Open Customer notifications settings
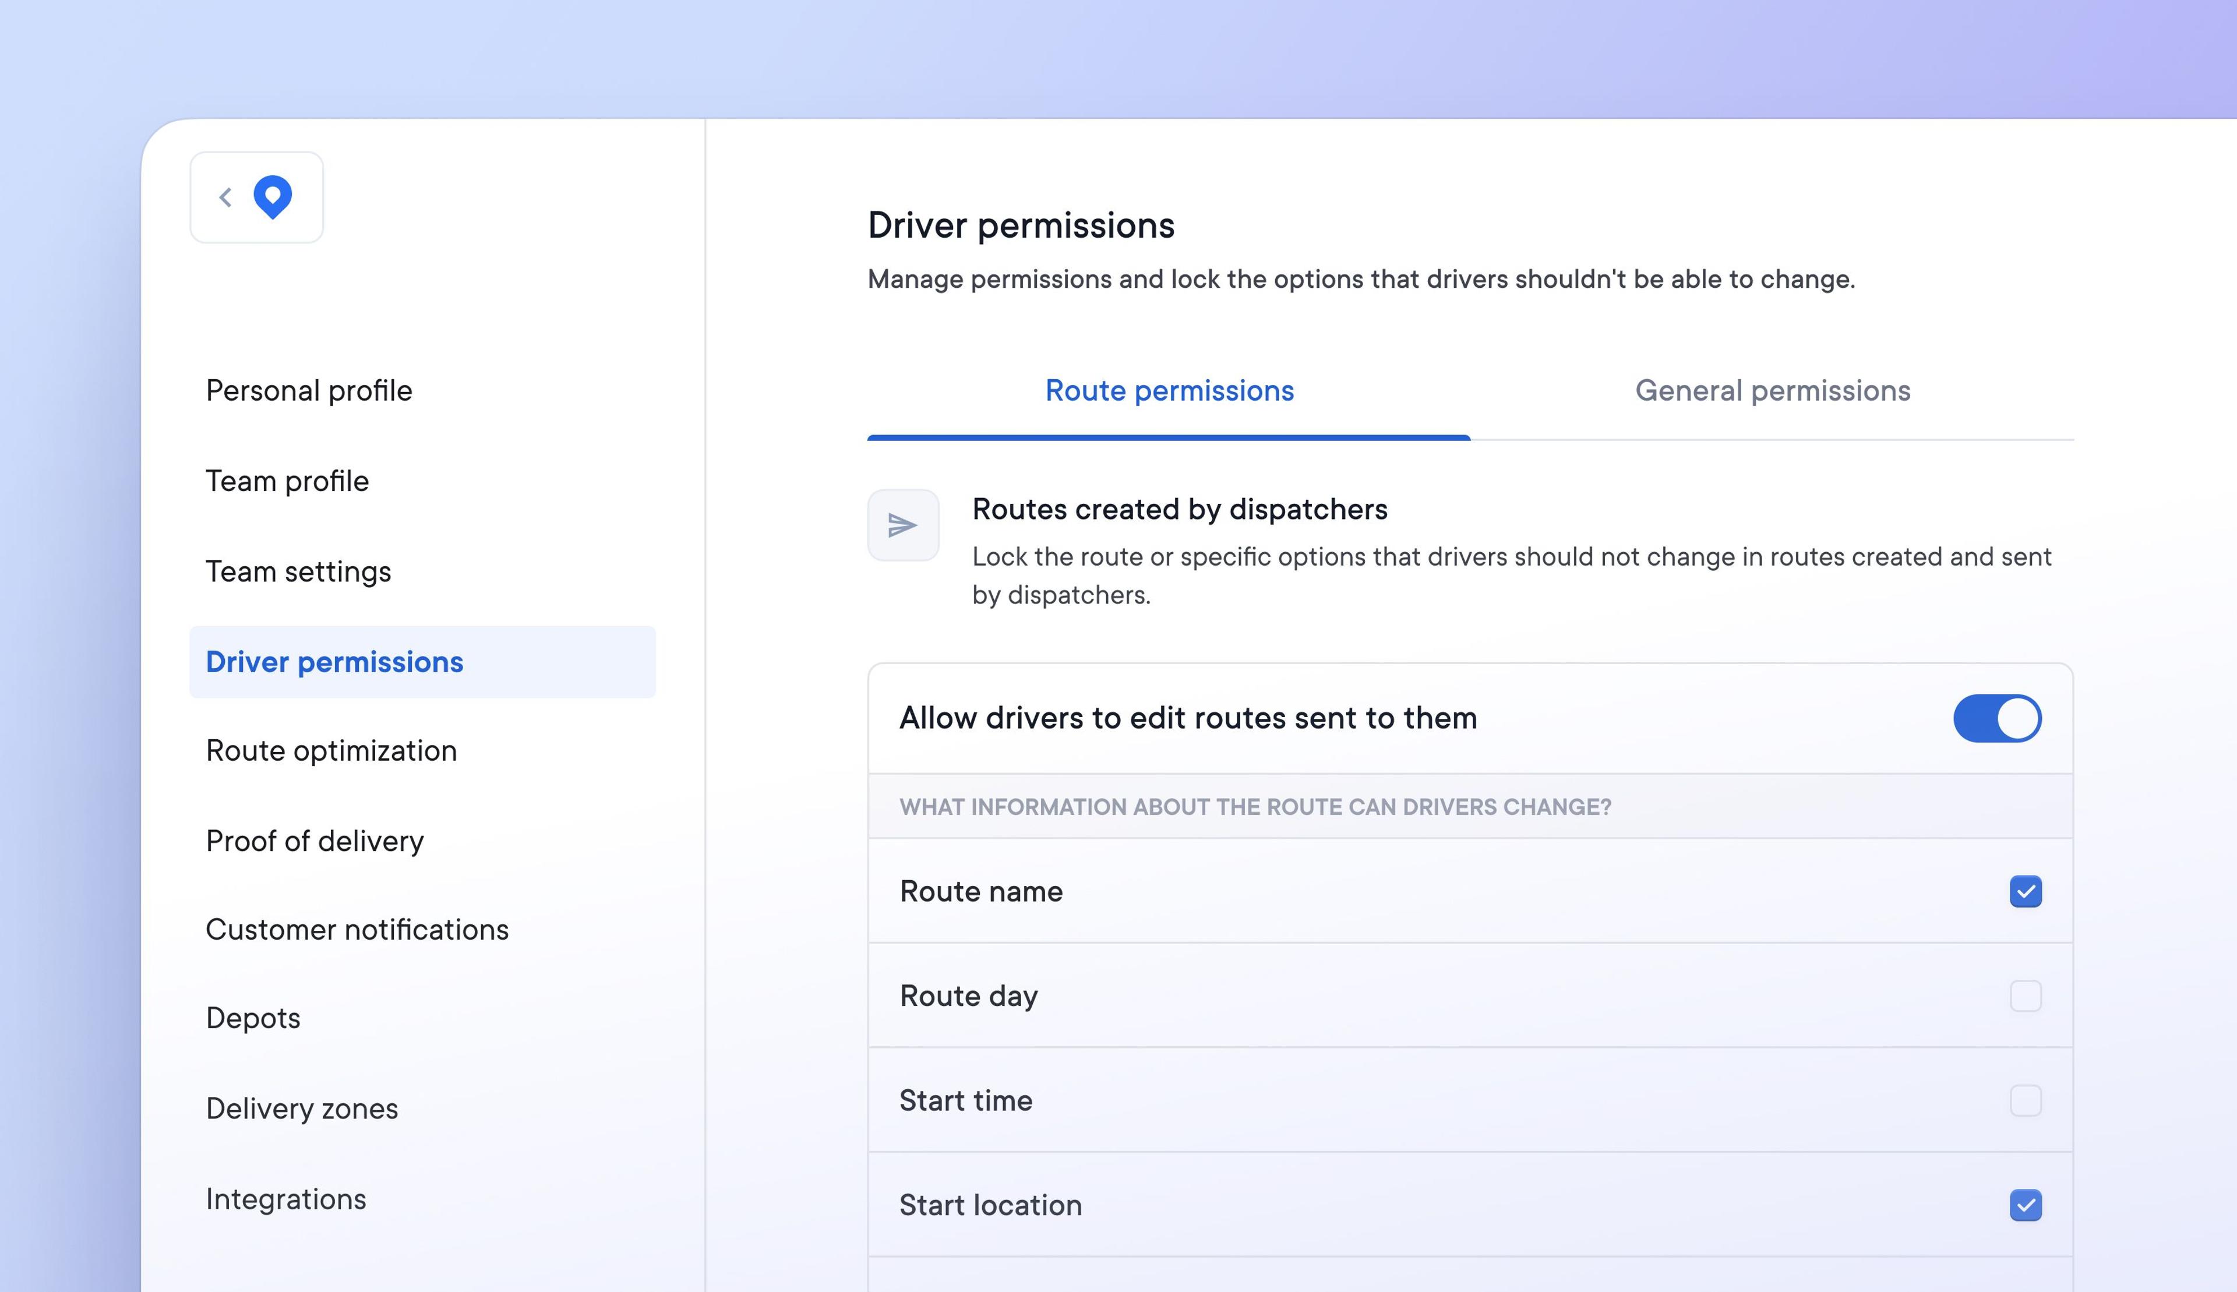This screenshot has width=2237, height=1292. [357, 930]
